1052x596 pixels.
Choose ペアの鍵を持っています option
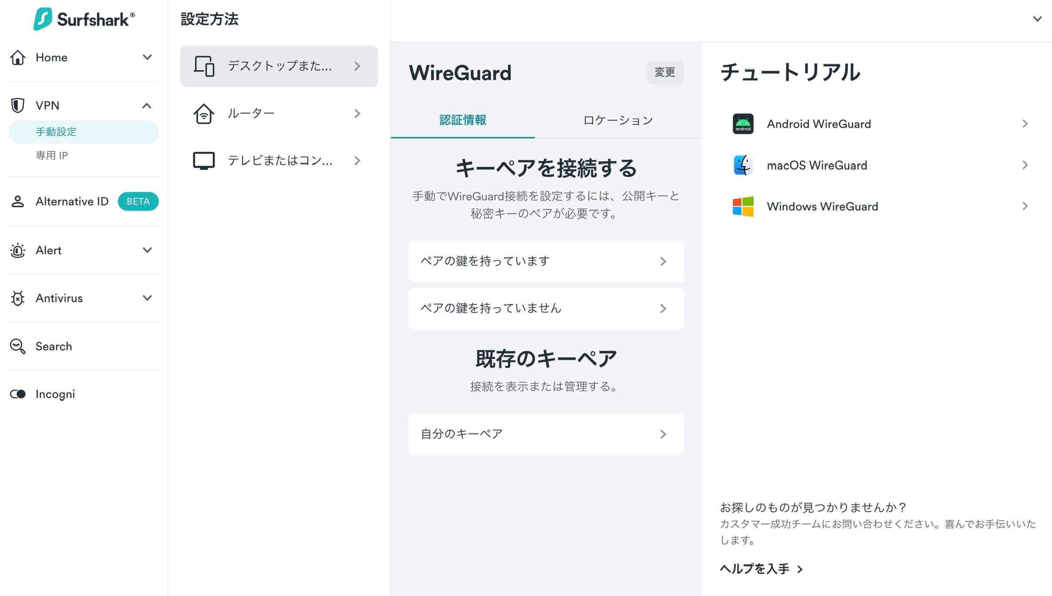[x=546, y=261]
